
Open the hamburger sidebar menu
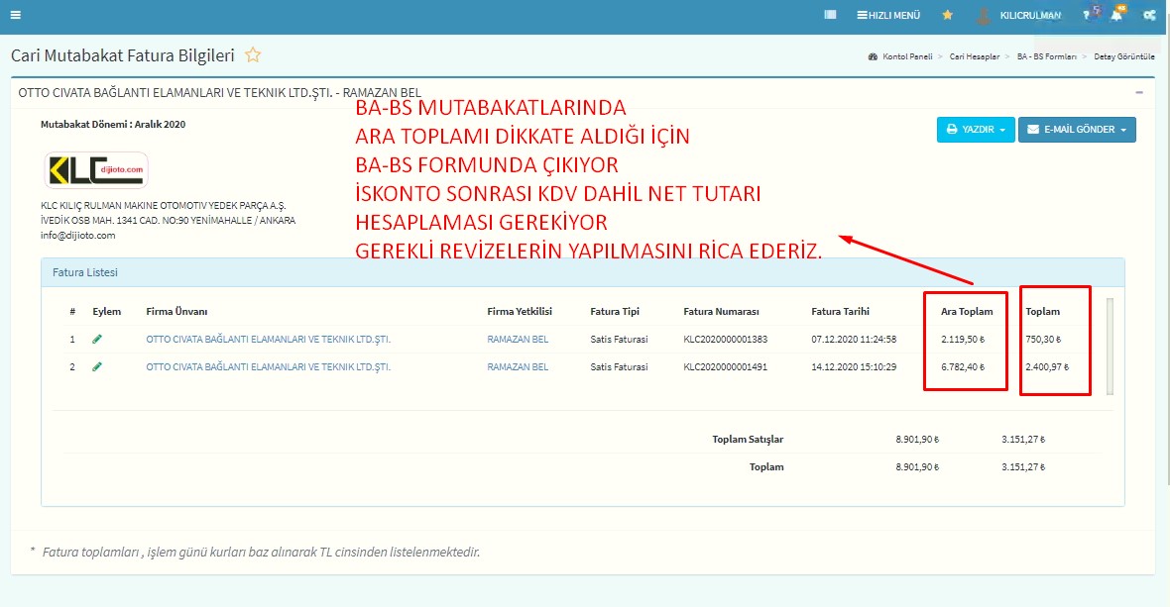coord(15,15)
